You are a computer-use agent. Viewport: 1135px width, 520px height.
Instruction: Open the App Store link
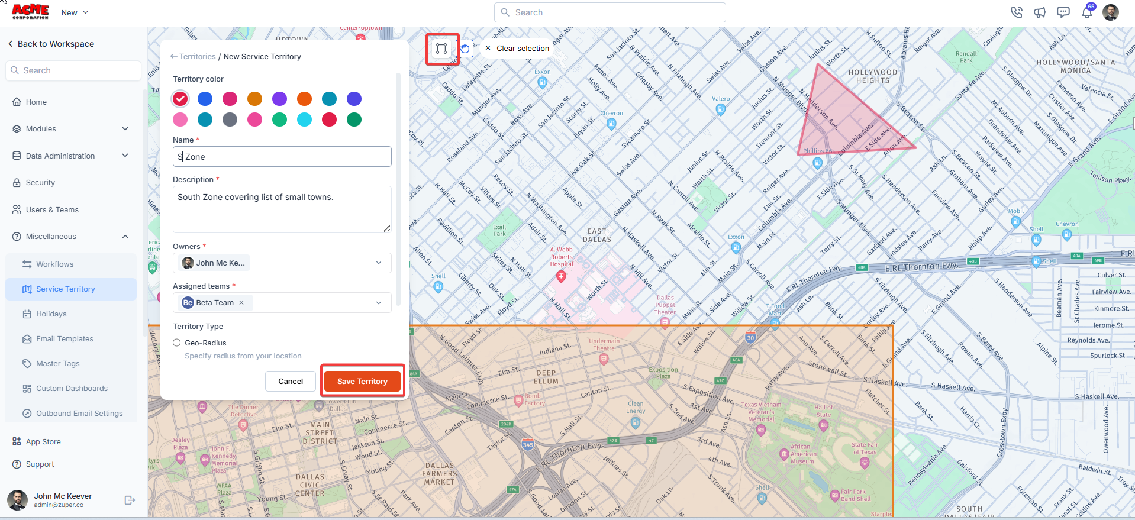tap(43, 442)
